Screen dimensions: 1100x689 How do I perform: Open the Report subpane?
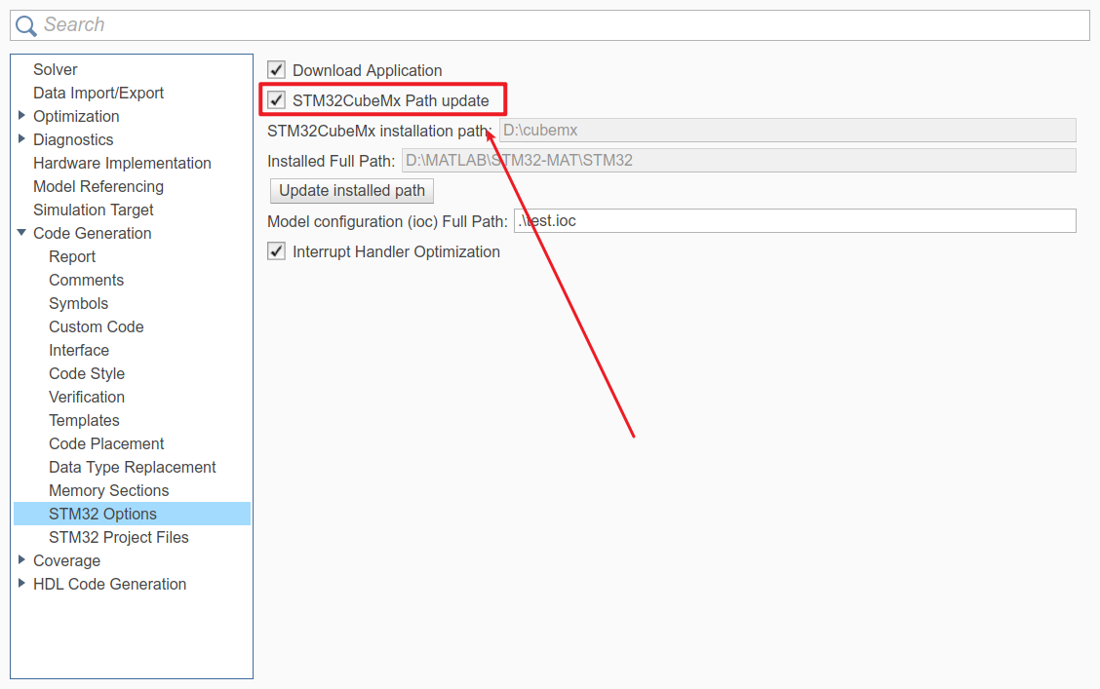[71, 256]
